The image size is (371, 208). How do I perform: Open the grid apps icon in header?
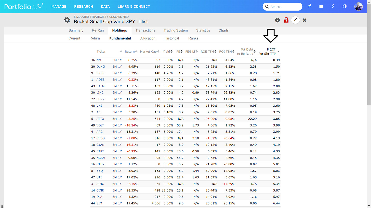[x=321, y=6]
